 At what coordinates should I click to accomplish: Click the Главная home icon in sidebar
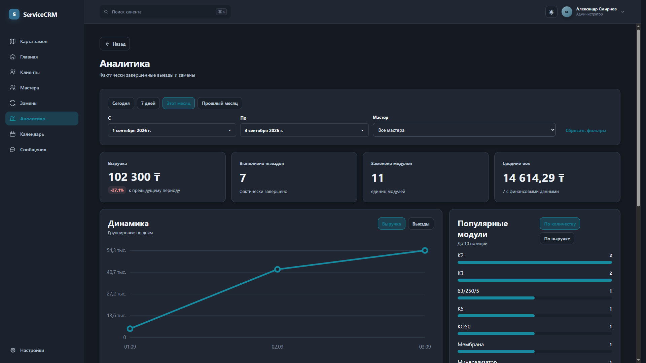tap(13, 57)
